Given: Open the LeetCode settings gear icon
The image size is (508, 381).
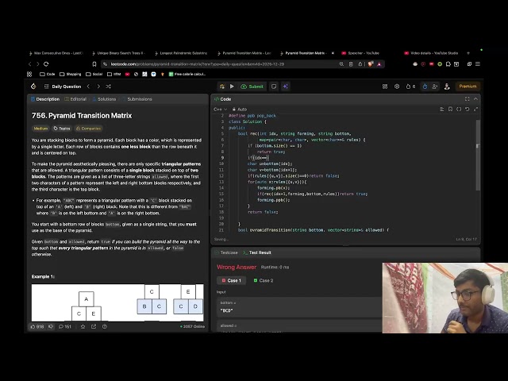Looking at the screenshot, I should point(396,87).
